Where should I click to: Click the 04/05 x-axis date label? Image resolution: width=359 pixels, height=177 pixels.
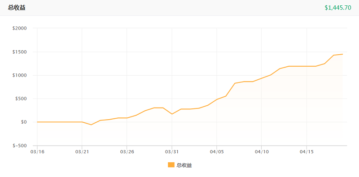216,151
